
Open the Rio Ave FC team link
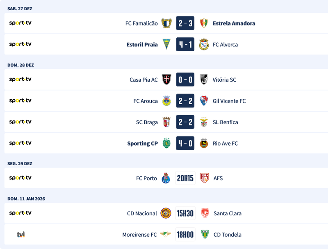coord(225,144)
